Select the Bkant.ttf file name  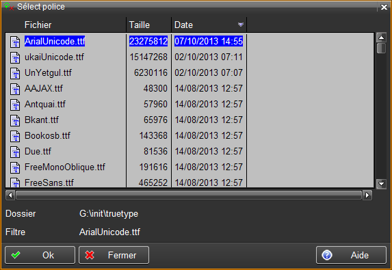tap(42, 120)
